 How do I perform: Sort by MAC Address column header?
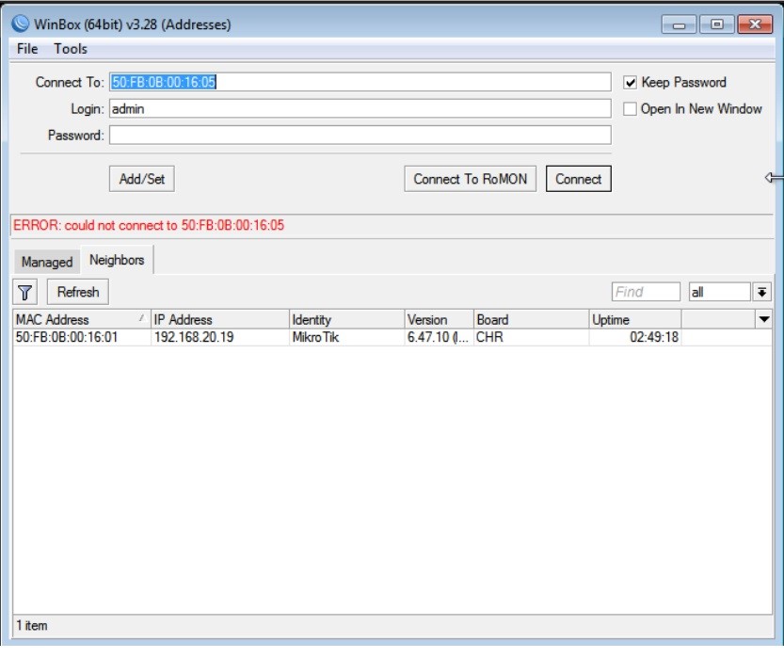point(82,319)
